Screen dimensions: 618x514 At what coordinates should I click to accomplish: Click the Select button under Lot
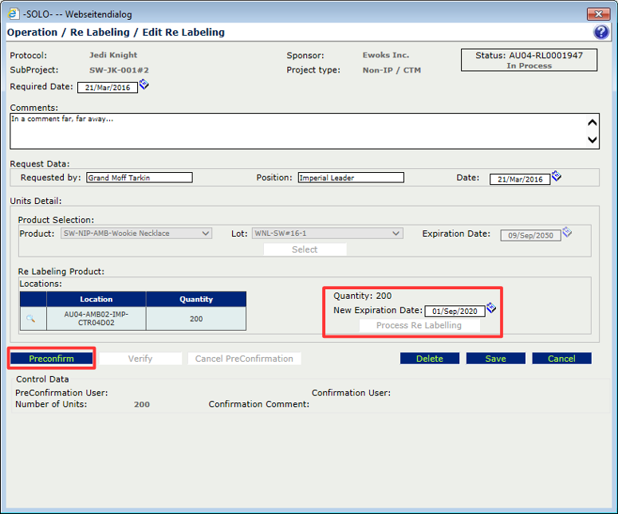pyautogui.click(x=305, y=249)
